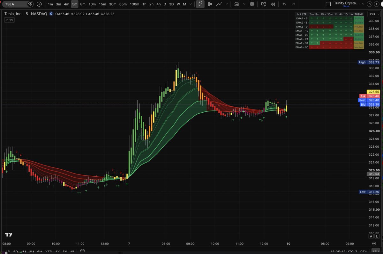The height and width of the screenshot is (254, 383).
Task: Expand the indicators favorites chevron
Action: coord(244,4)
